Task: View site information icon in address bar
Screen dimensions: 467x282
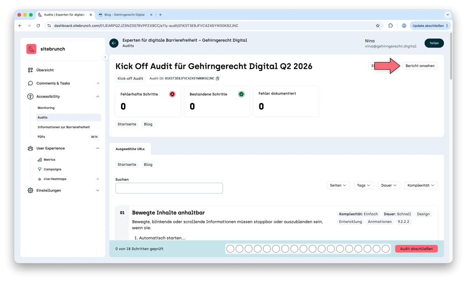Action: click(x=49, y=26)
